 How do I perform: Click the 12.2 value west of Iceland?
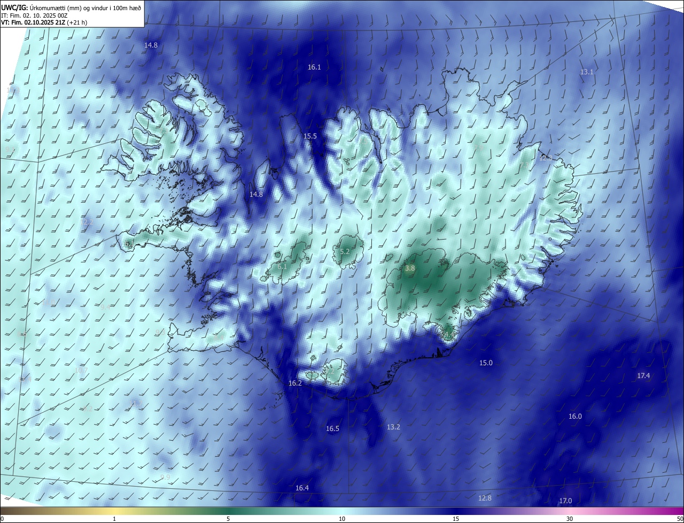click(x=87, y=222)
